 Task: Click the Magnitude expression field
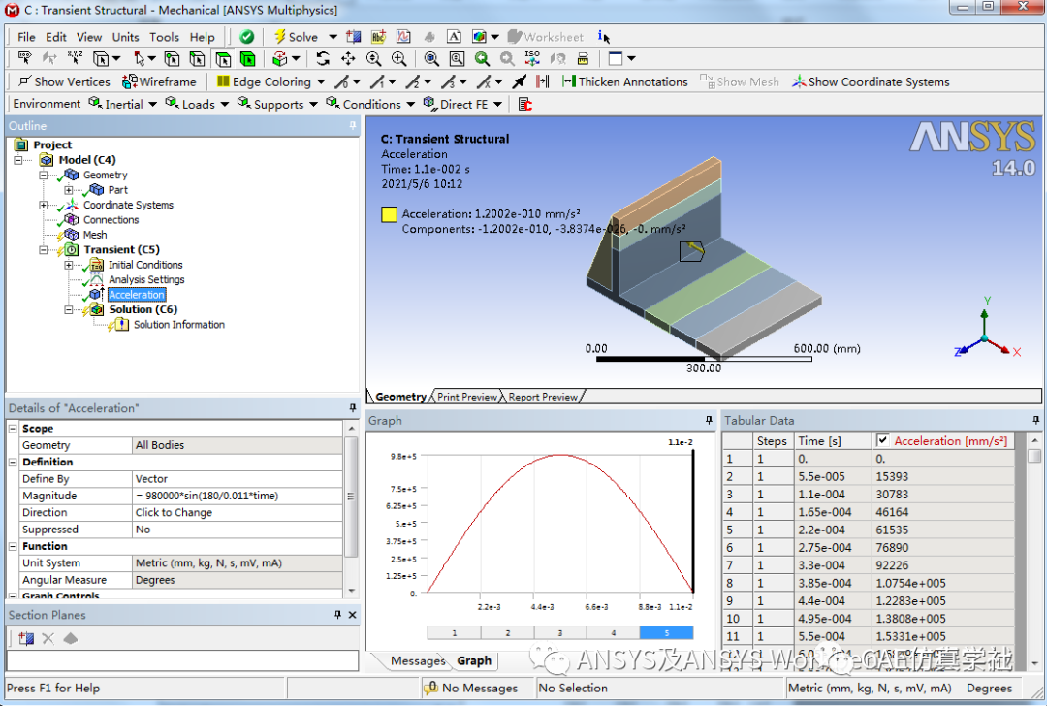[238, 496]
